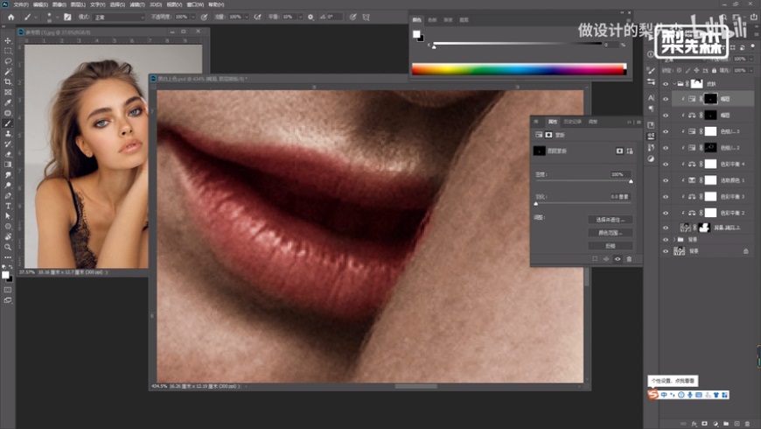Select the Eyedropper tool
Screen dimensions: 761x429
(8, 102)
